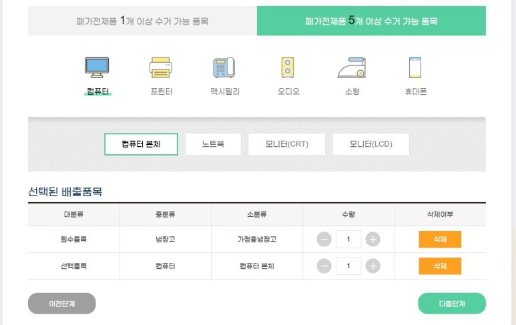The width and height of the screenshot is (516, 325).
Task: Click the 대분류 column header
Action: 73,214
